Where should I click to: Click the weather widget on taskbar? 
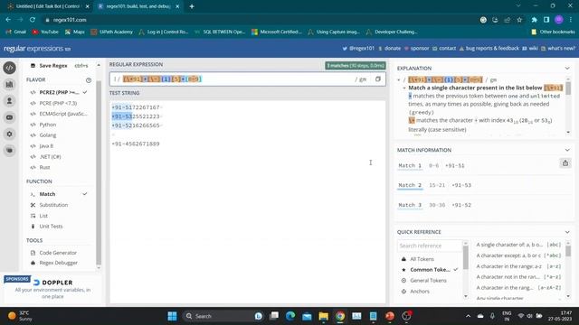click(x=21, y=316)
